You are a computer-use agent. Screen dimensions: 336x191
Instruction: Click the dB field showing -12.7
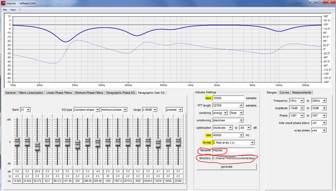(x=77, y=171)
